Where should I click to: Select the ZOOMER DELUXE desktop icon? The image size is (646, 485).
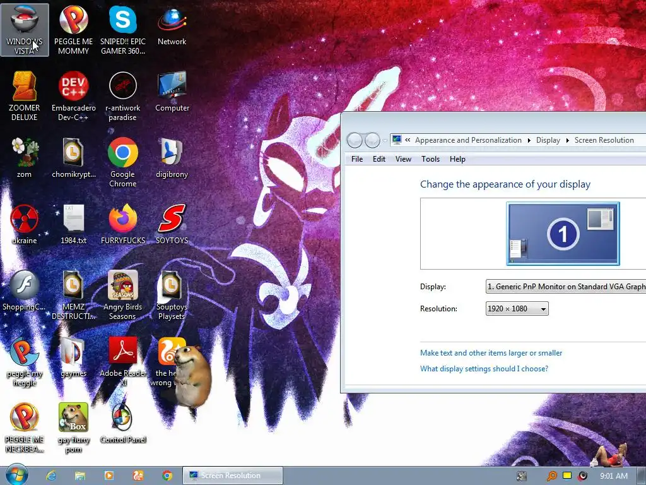25,96
